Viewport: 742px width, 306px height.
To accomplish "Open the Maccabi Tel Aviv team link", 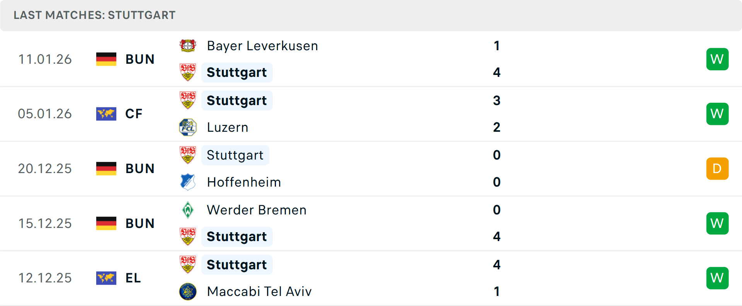I will click(x=259, y=291).
